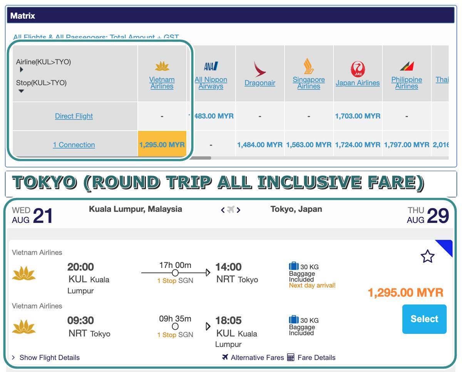Filter by 1 Connection row link

pyautogui.click(x=74, y=145)
